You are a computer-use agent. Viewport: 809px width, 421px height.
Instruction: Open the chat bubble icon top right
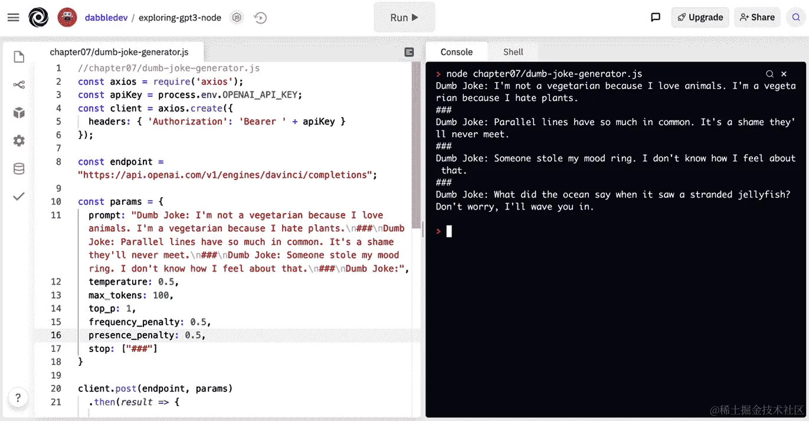pos(655,17)
